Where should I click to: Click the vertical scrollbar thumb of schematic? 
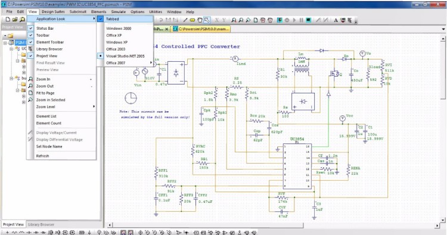click(443, 70)
